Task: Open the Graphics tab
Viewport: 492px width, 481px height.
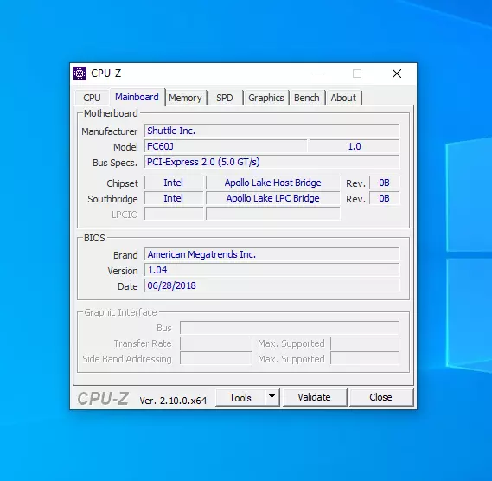Action: 266,98
